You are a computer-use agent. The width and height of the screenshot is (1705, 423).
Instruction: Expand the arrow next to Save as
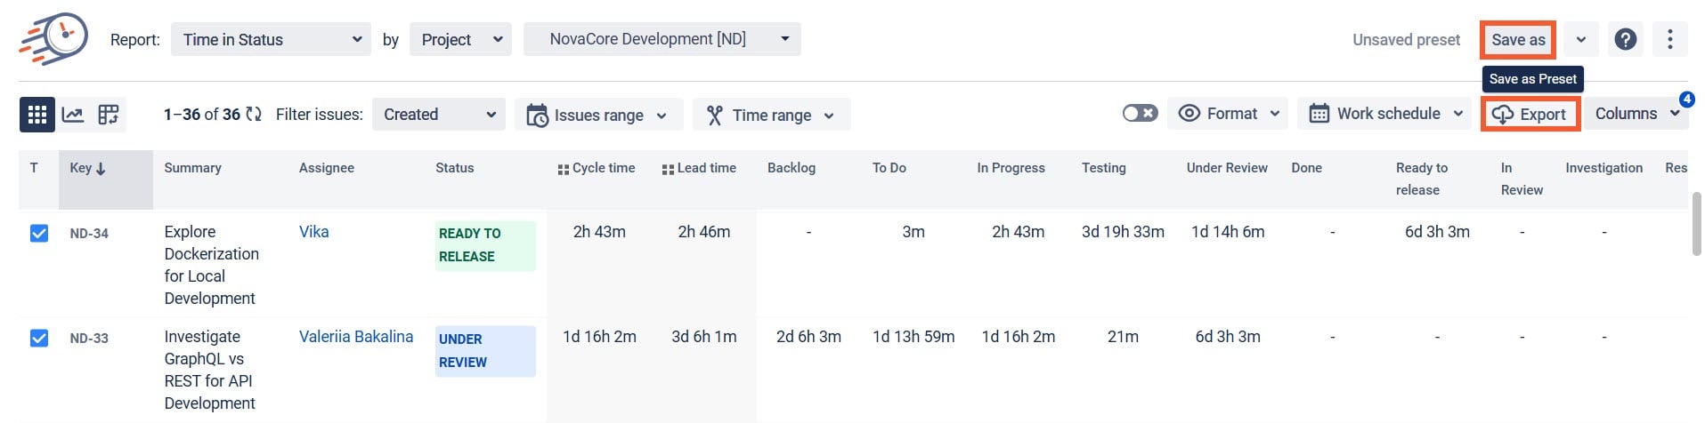tap(1580, 40)
